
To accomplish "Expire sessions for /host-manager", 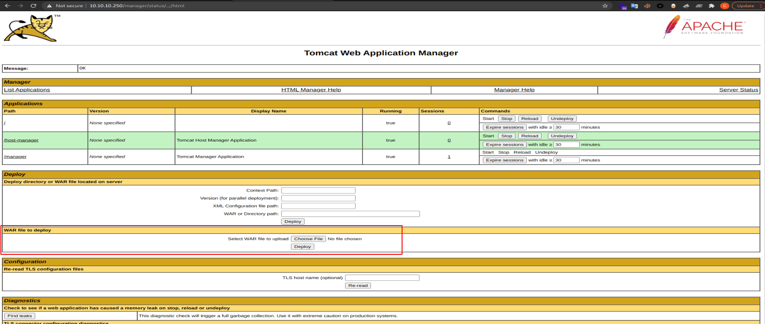I will 505,145.
